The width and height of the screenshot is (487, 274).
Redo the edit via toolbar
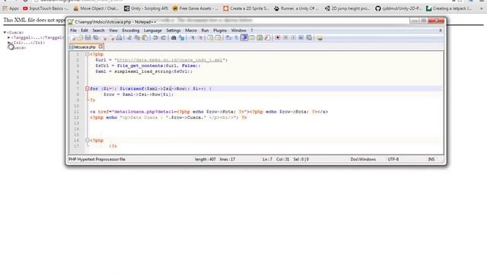(x=163, y=38)
